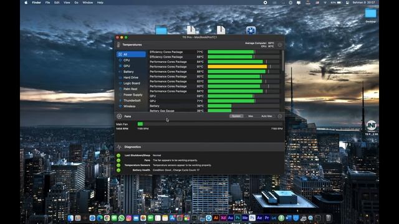Open the File menu
399x224 pixels.
coord(47,2)
